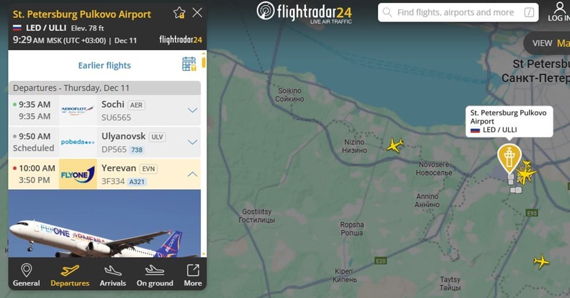Image resolution: width=570 pixels, height=298 pixels.
Task: Open the General tab
Action: (x=26, y=275)
